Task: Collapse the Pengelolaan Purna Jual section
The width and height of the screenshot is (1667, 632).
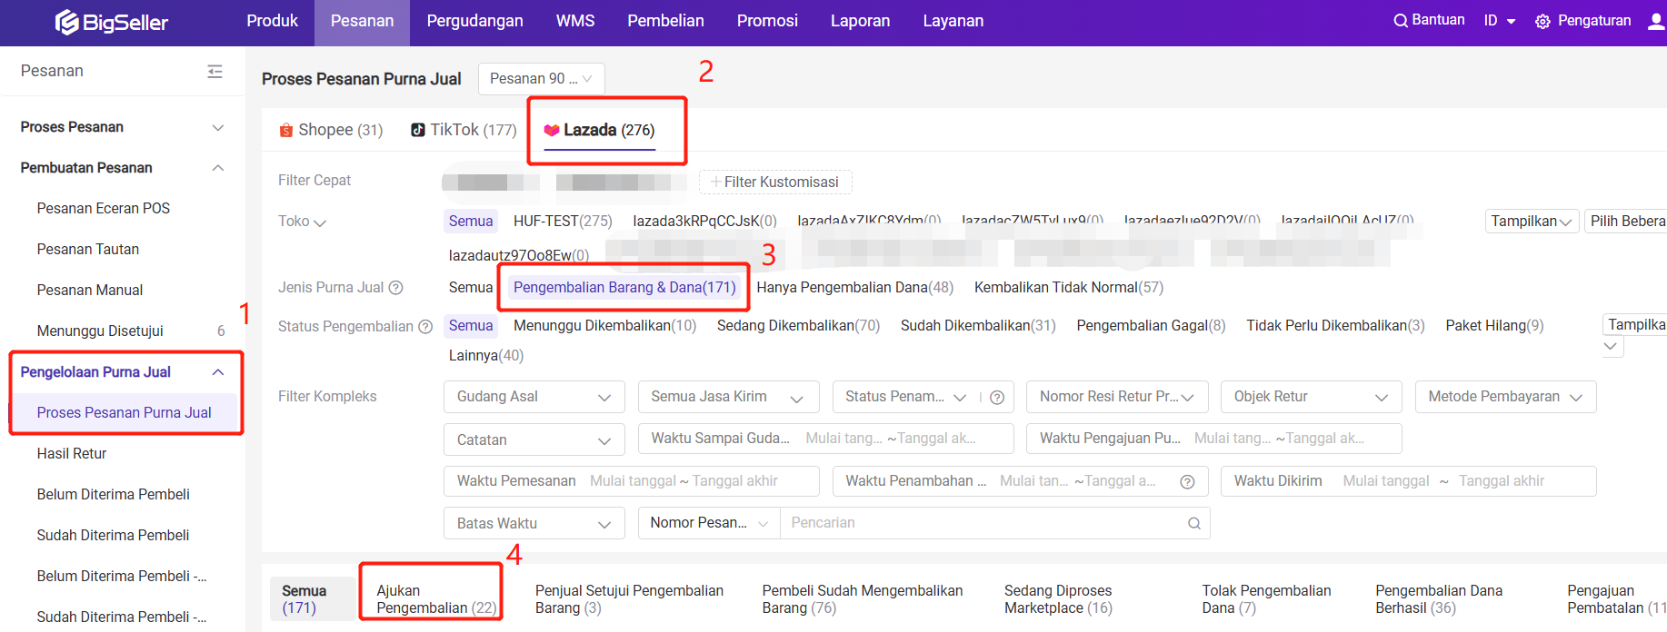Action: coord(218,372)
